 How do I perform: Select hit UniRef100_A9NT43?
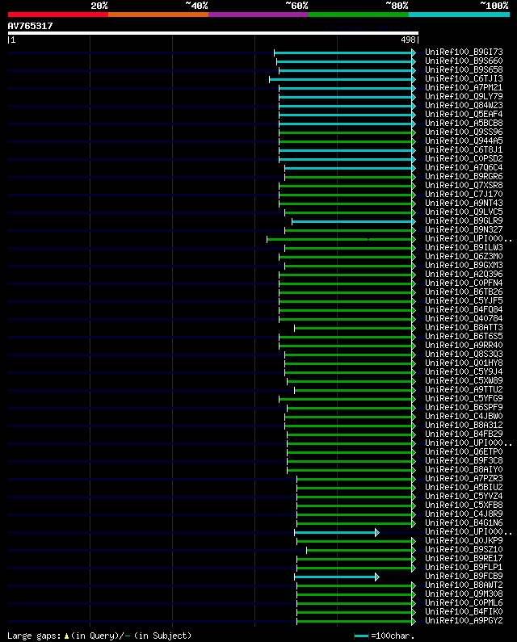coord(464,203)
